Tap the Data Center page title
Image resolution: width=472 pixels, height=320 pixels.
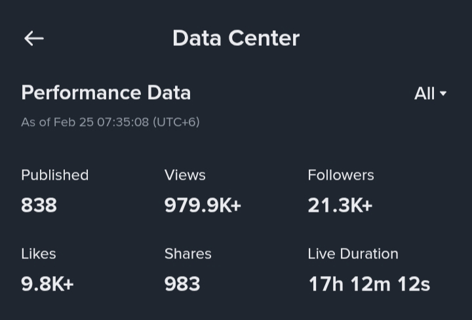pyautogui.click(x=235, y=39)
